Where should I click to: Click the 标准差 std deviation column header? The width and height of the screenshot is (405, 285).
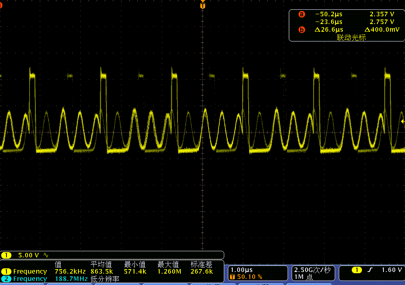pos(201,264)
